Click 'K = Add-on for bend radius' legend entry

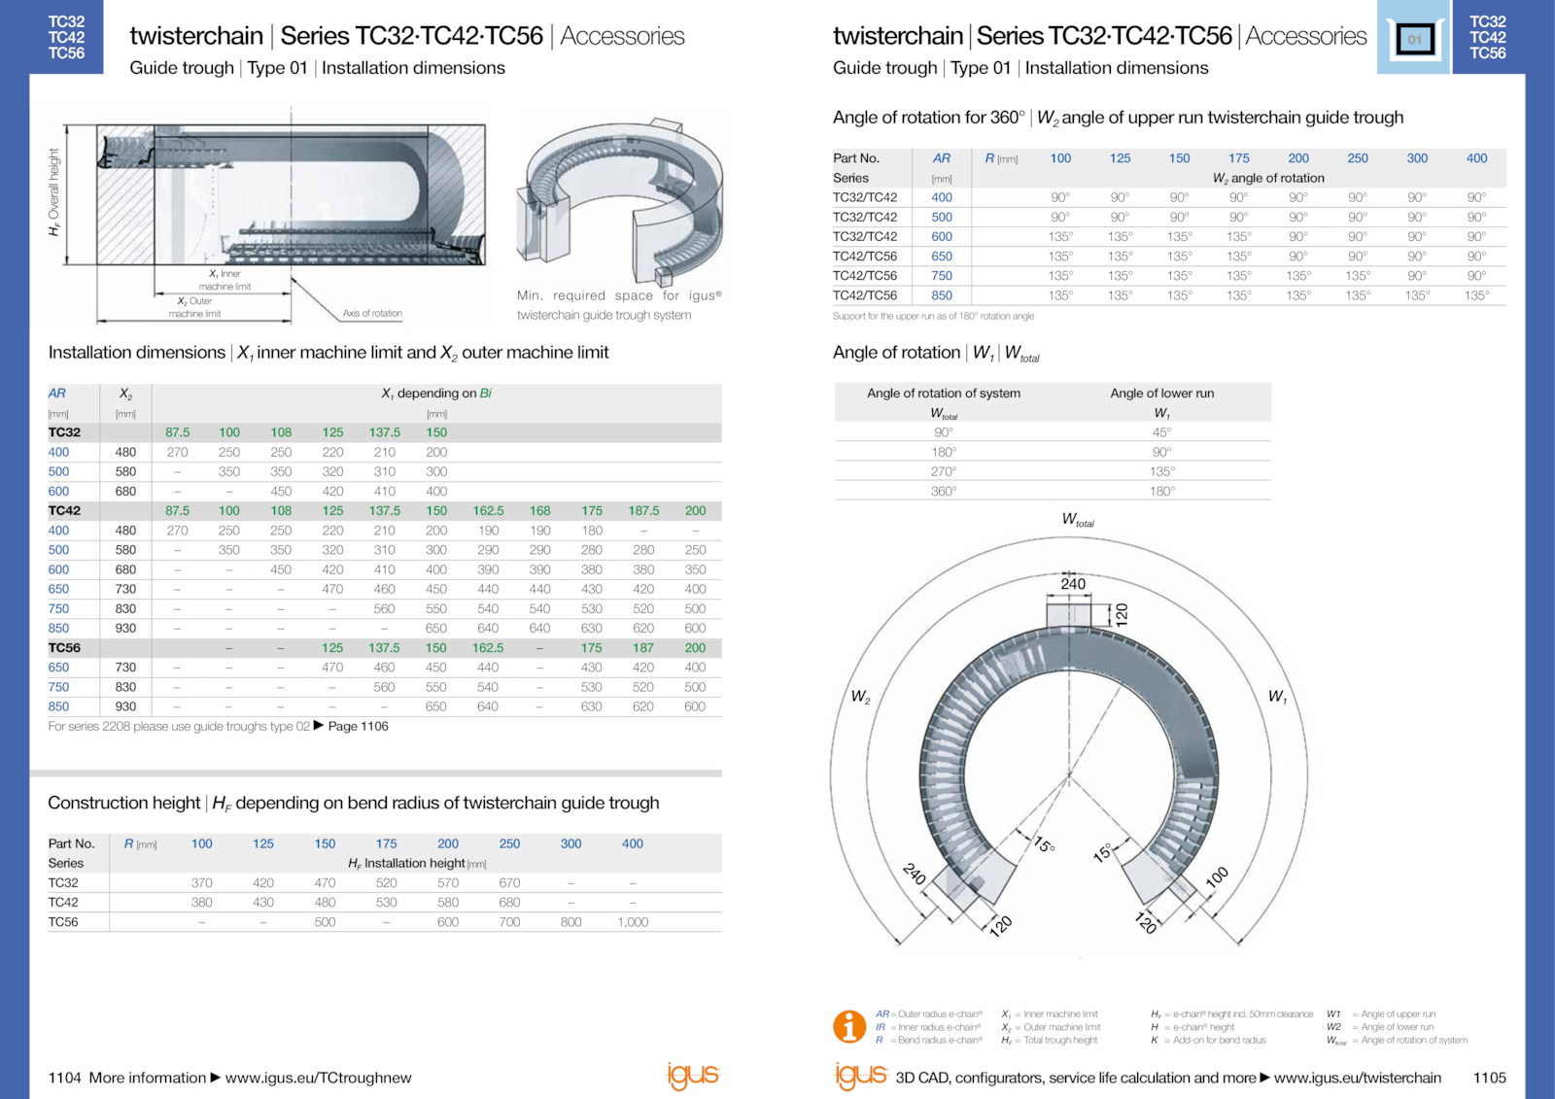click(x=1208, y=1040)
